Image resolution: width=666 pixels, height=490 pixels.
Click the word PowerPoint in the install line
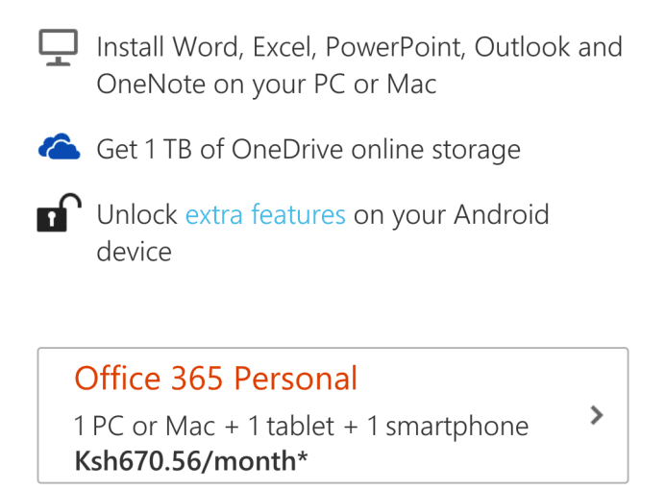(x=395, y=47)
